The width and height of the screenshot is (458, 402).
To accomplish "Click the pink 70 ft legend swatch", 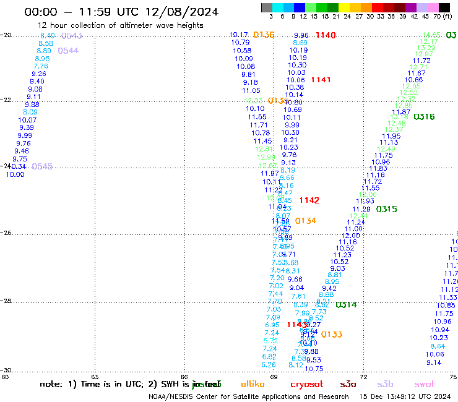I will (x=433, y=7).
